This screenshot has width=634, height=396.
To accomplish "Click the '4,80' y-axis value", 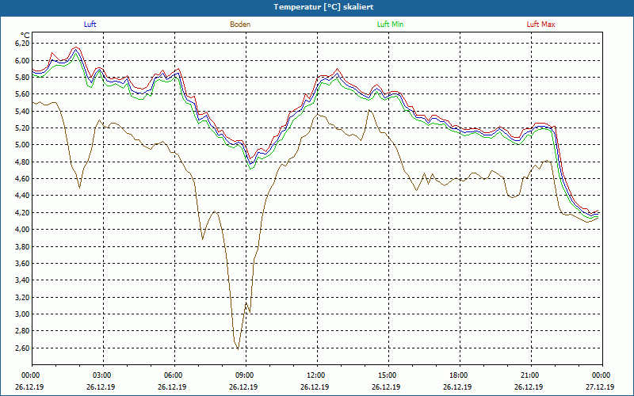I will pyautogui.click(x=23, y=162).
